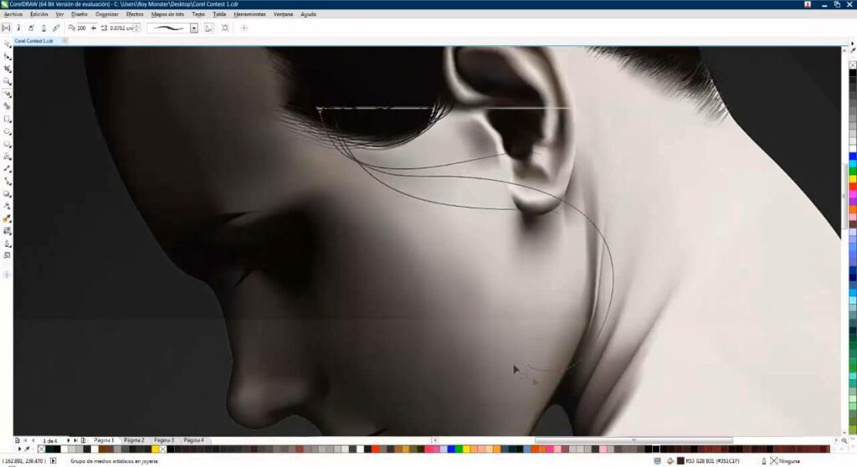Screen dimensions: 857x467
Task: Open the Herramientas menu
Action: point(250,14)
